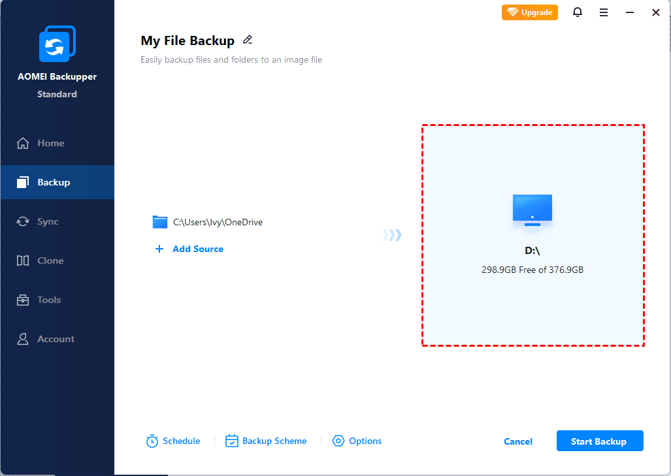This screenshot has width=671, height=476.
Task: Click the AOMEI Backupper logo
Action: click(x=57, y=46)
